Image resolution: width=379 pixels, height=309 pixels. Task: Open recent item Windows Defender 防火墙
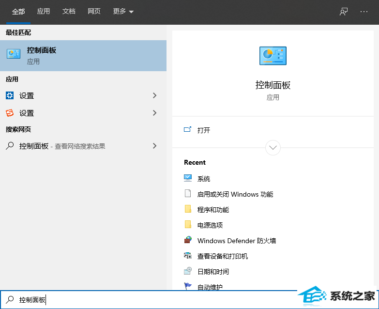click(x=237, y=241)
